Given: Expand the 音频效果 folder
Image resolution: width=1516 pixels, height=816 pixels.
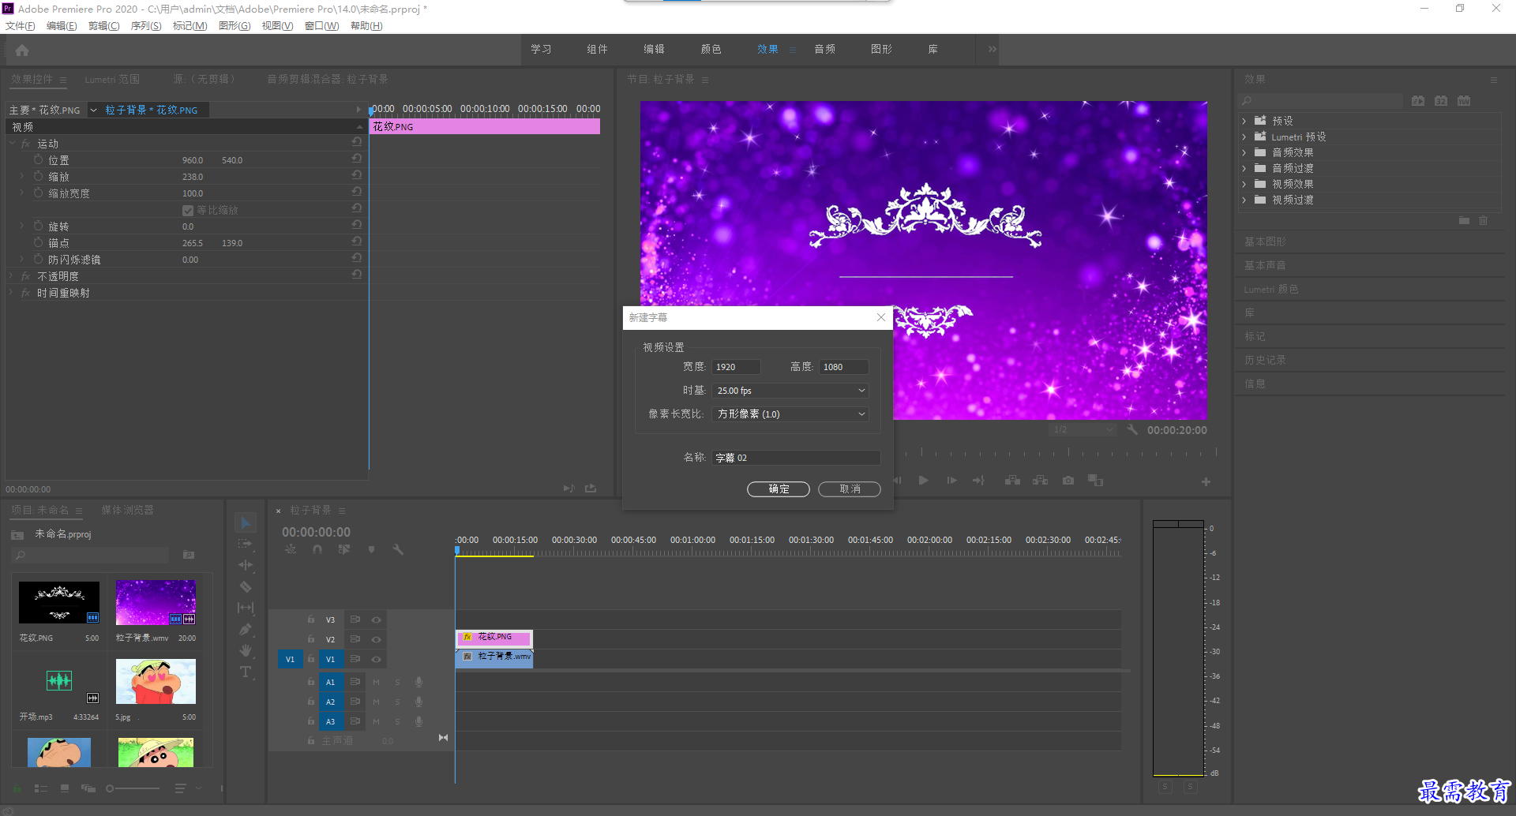Looking at the screenshot, I should click(x=1244, y=152).
